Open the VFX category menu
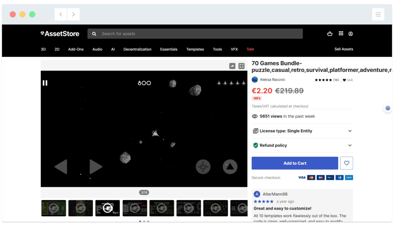The height and width of the screenshot is (226, 394). 234,49
